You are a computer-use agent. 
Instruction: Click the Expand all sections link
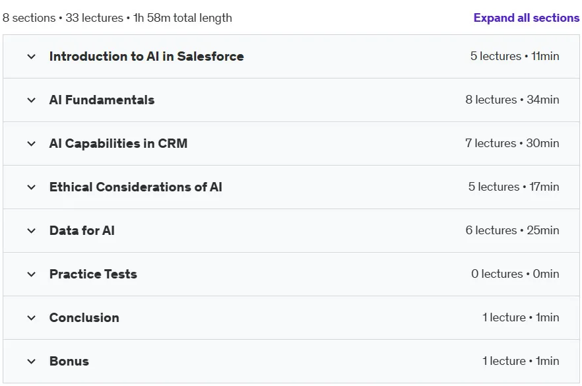527,18
